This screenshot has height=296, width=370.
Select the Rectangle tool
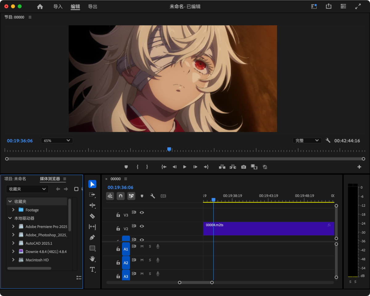click(x=92, y=248)
